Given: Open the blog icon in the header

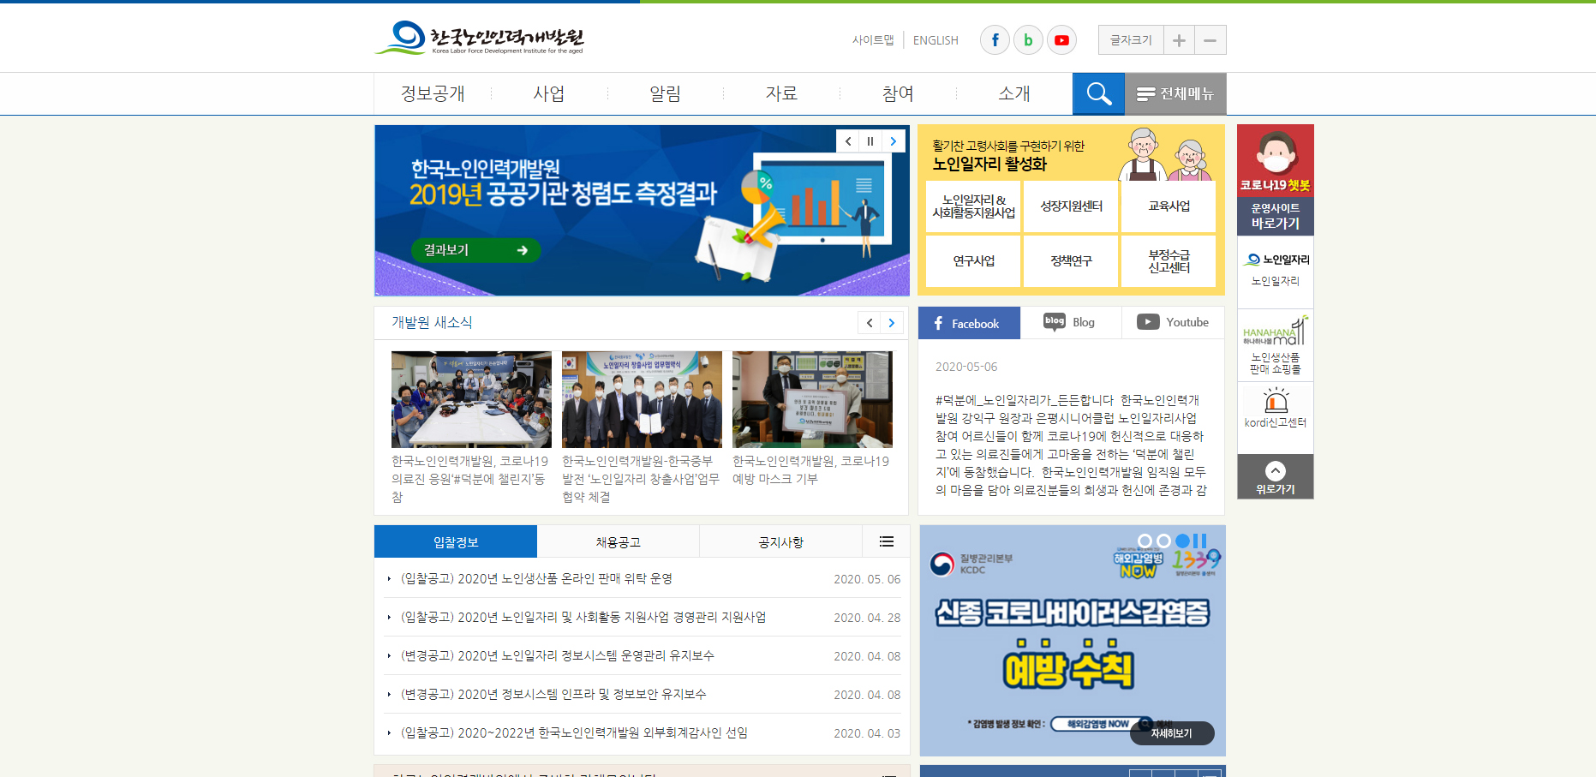Looking at the screenshot, I should (1028, 40).
